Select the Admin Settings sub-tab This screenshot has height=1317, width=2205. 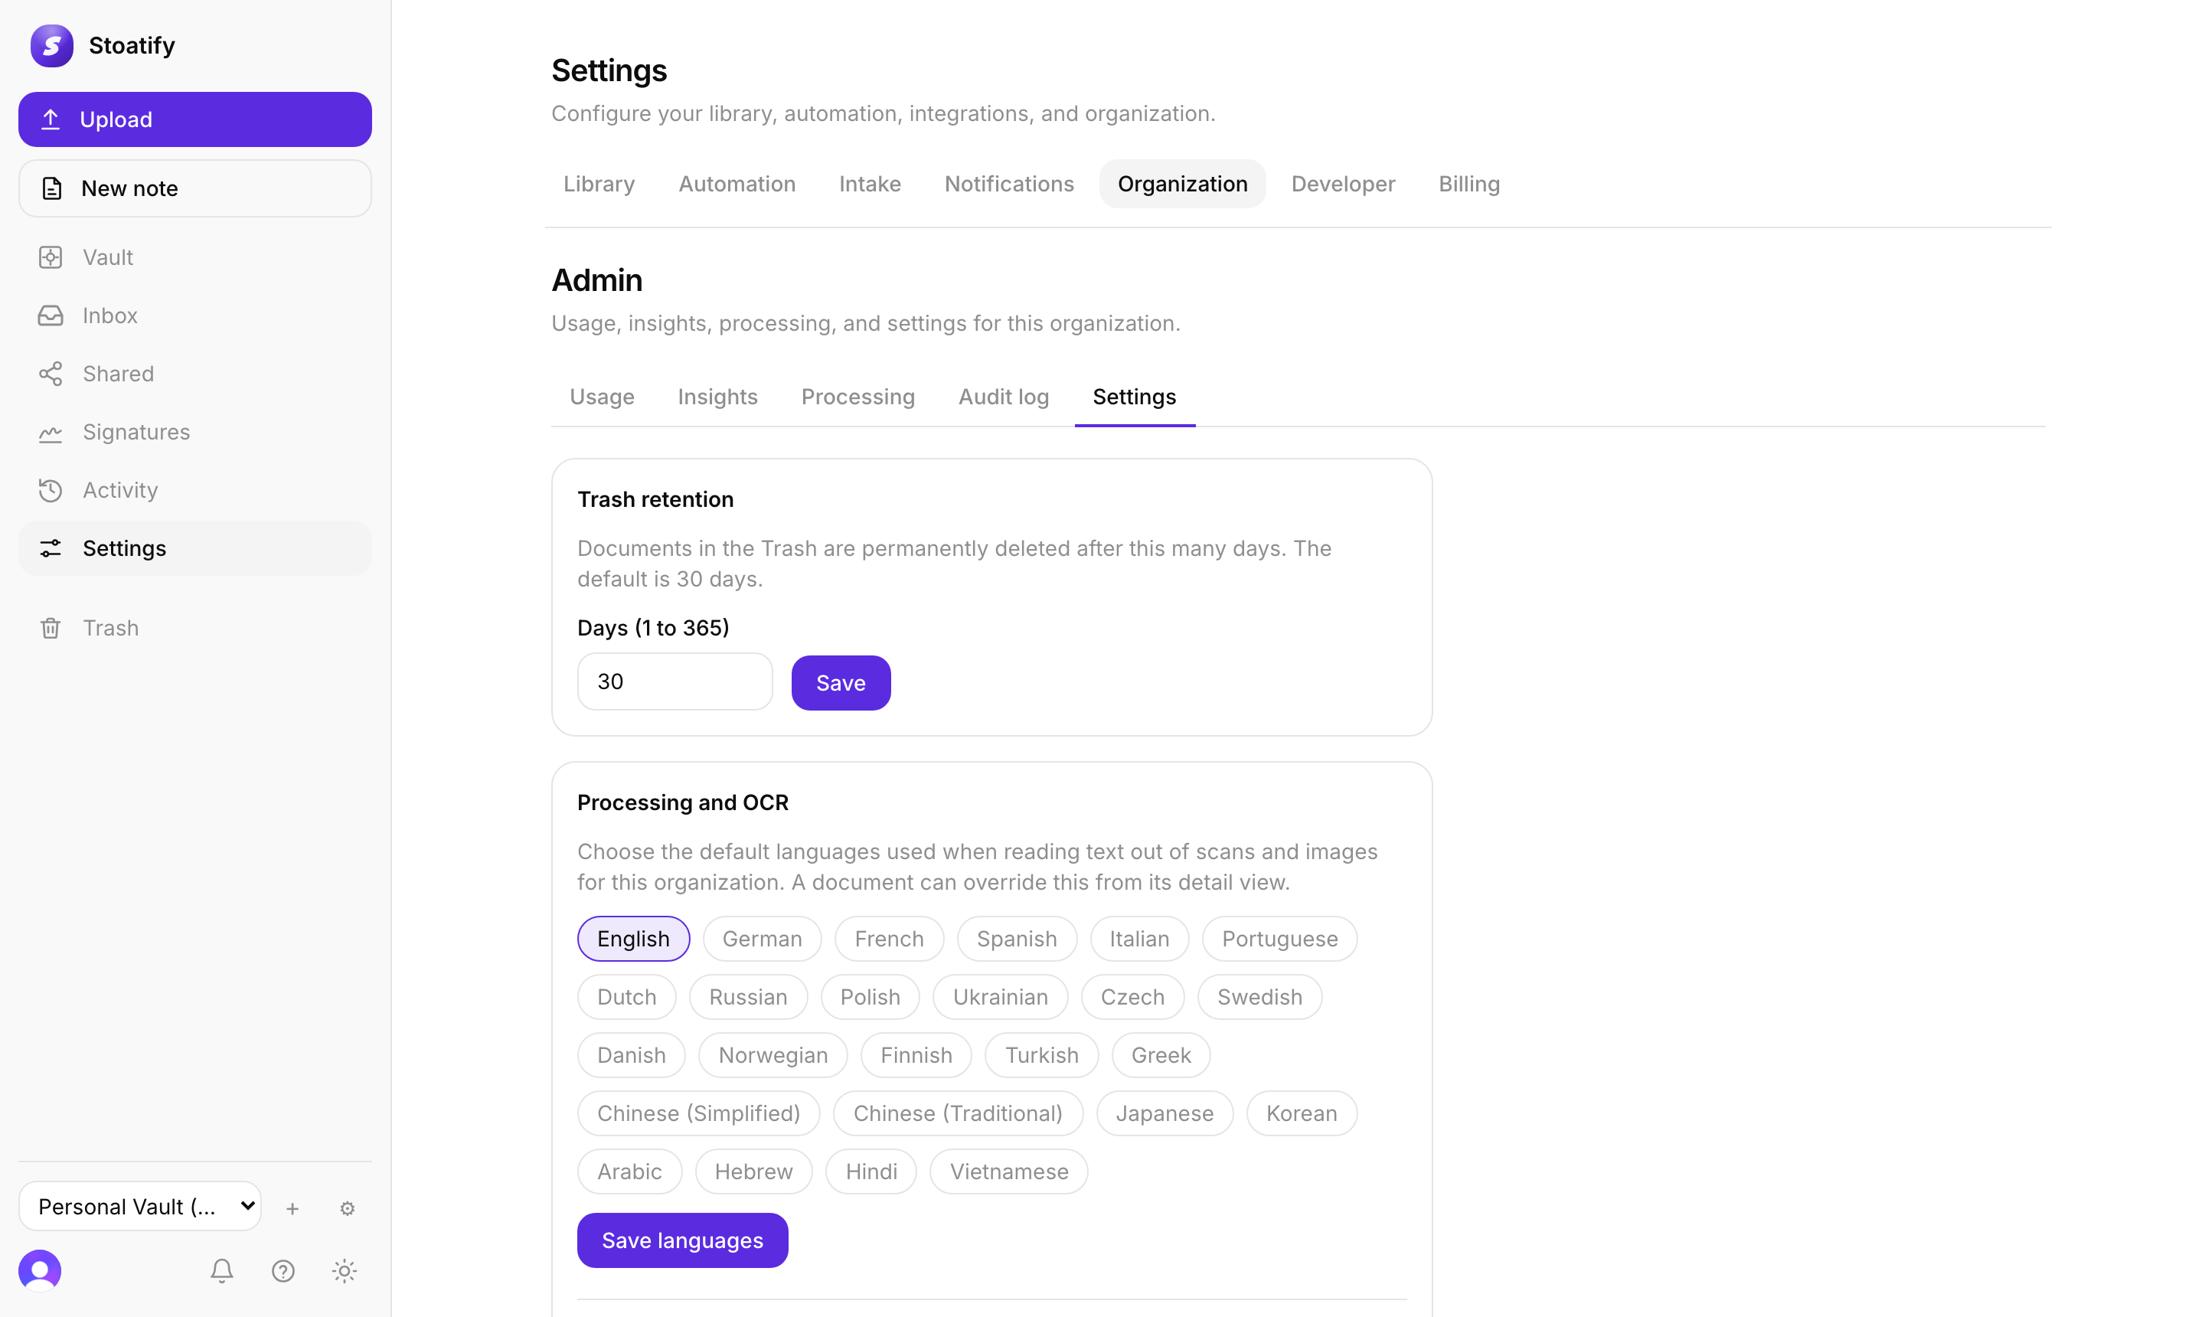pos(1134,397)
